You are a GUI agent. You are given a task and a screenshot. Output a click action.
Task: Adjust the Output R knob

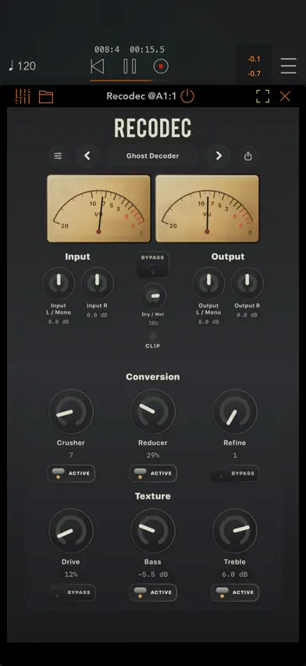[x=247, y=283]
